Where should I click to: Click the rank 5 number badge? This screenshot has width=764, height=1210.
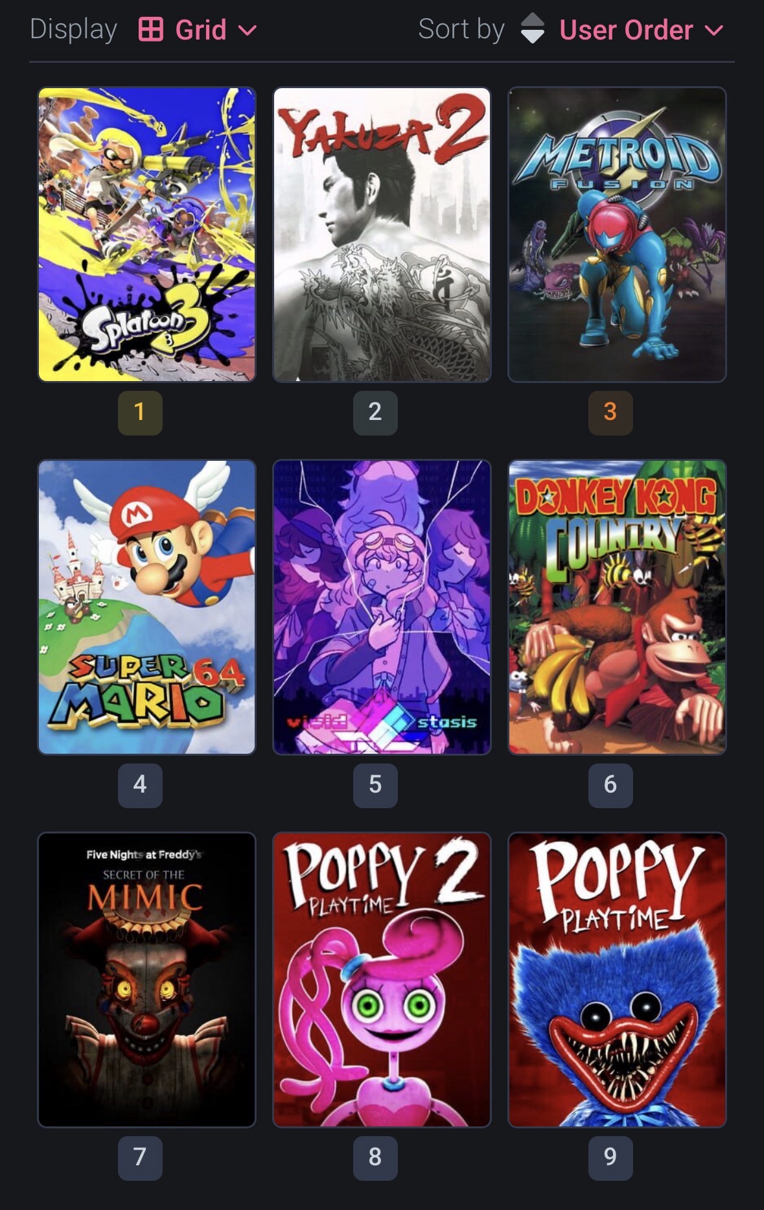tap(375, 785)
